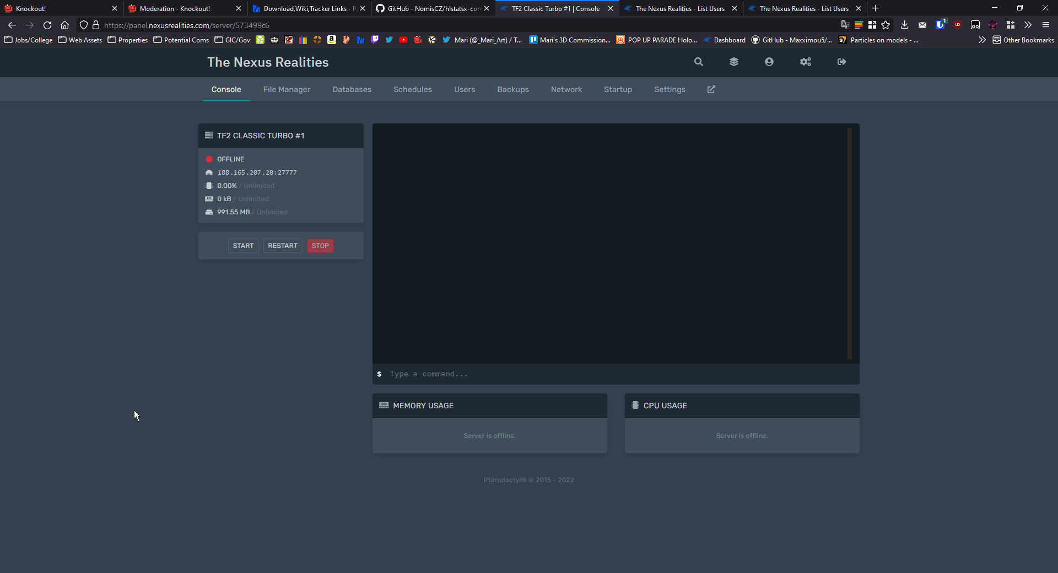Open the external link tab icon
Viewport: 1058px width, 573px height.
click(x=711, y=89)
